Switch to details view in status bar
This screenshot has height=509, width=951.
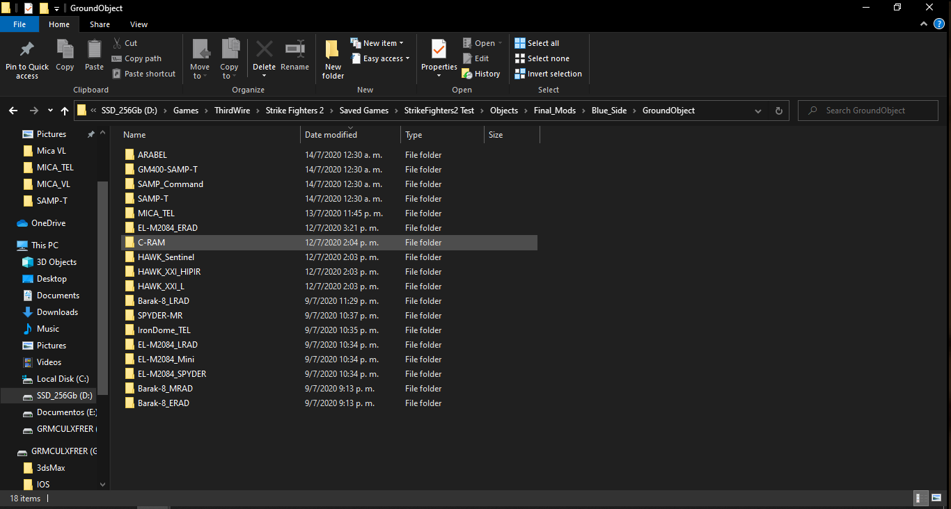pos(919,498)
